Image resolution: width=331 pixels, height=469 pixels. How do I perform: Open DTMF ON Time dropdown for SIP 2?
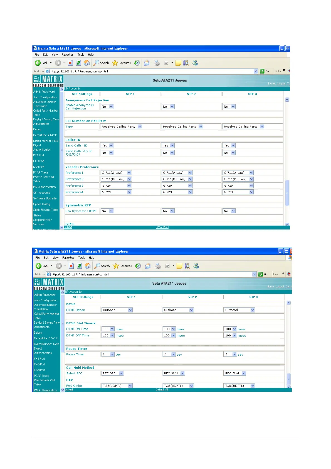coord(169,329)
